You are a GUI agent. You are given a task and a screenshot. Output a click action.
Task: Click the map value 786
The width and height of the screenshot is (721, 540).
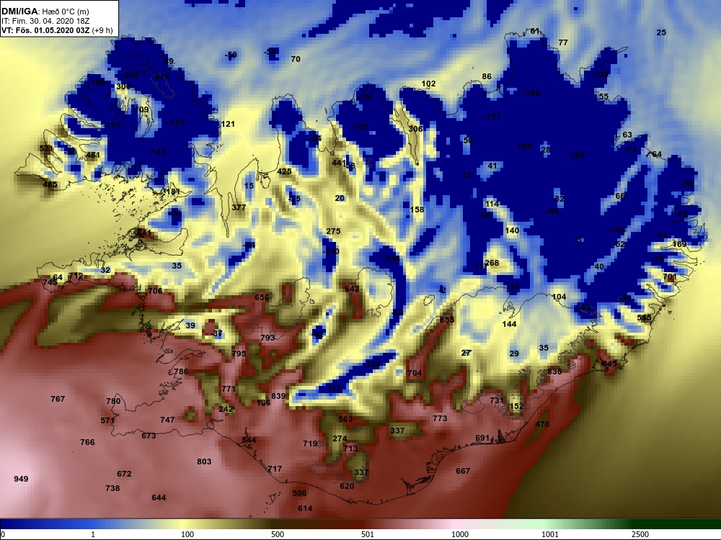[181, 372]
